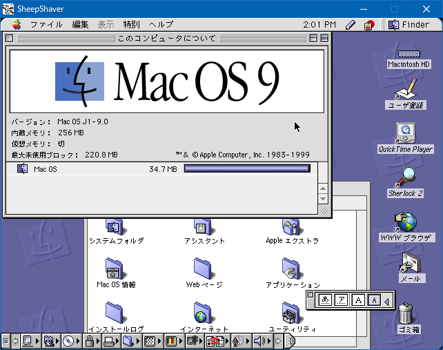443x350 pixels.
Task: Open the 編集 menu
Action: click(x=80, y=25)
